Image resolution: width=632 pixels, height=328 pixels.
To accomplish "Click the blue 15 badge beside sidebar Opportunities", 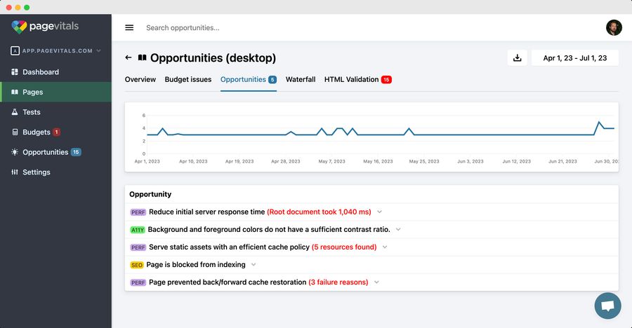I will click(x=76, y=151).
